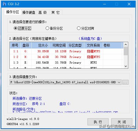Click the 总大小 column header
This screenshot has width=138, height=131.
pyautogui.click(x=40, y=45)
